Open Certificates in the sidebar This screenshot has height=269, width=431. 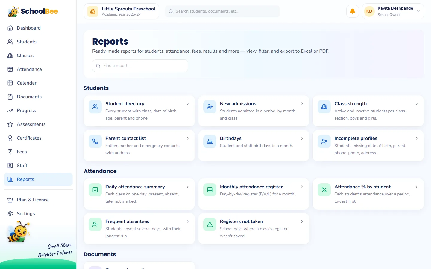38,138
